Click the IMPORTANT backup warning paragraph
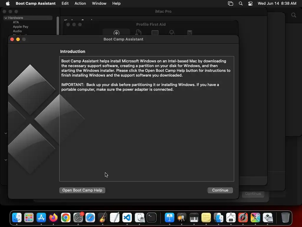Viewport: 302px width, 227px height. 140,87
